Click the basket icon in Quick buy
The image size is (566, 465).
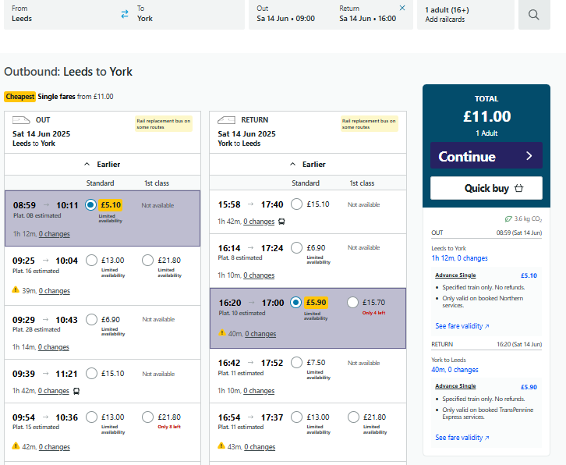pos(518,188)
